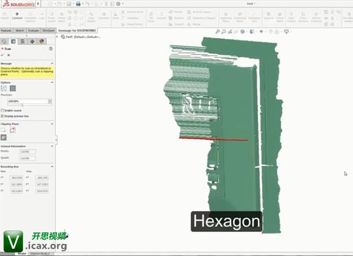Open the dropdown arrow next to the print icon
Screen dimensions: 353x256
(83, 3)
